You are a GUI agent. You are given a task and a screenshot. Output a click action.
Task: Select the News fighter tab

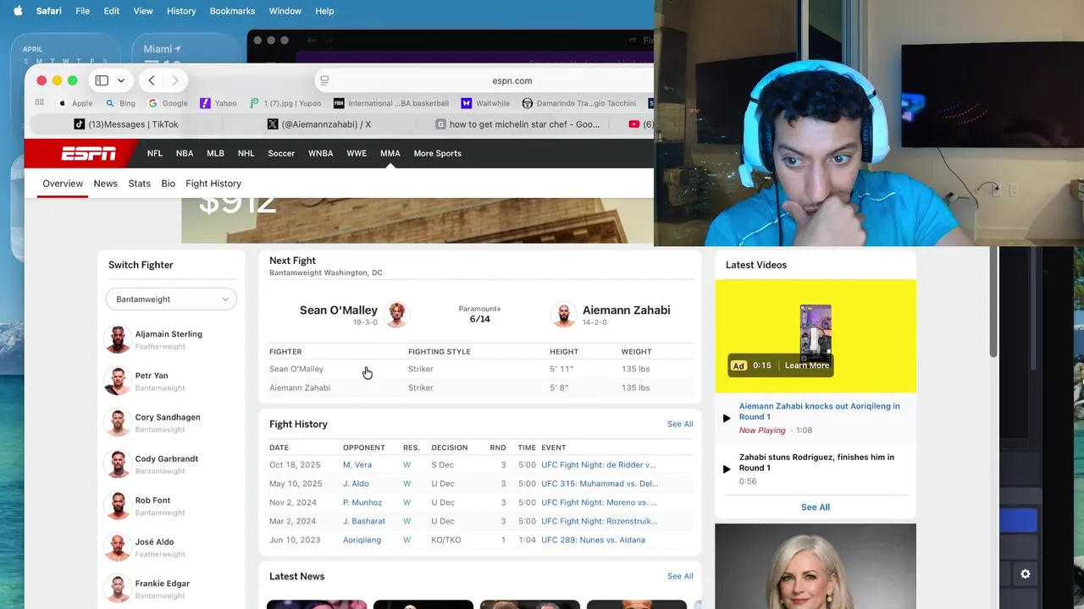(x=105, y=184)
